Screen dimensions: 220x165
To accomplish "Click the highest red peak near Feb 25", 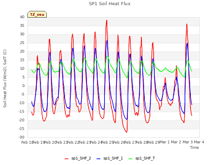I will [x=107, y=20].
